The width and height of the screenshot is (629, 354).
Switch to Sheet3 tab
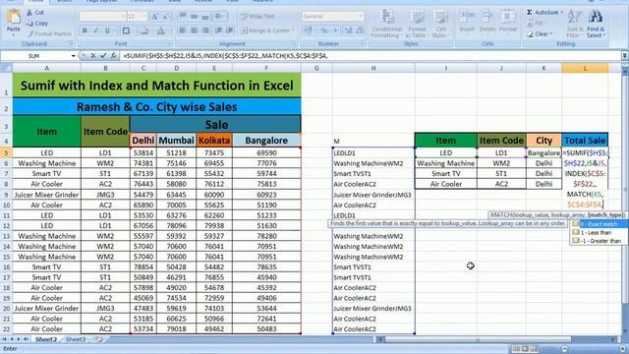click(76, 339)
